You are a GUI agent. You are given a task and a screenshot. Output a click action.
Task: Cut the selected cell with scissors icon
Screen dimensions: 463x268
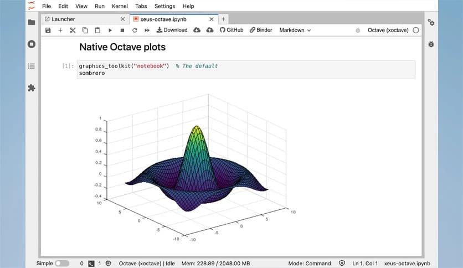[73, 30]
